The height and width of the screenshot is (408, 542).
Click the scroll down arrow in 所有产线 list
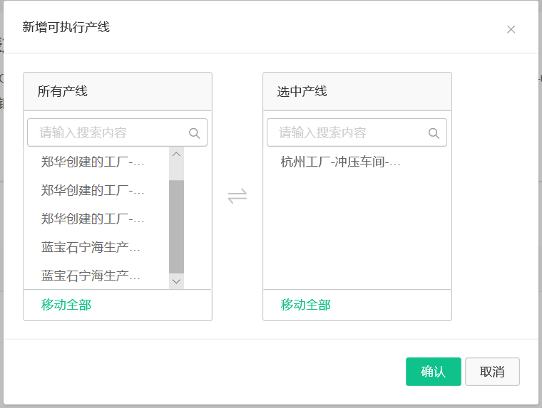(176, 281)
